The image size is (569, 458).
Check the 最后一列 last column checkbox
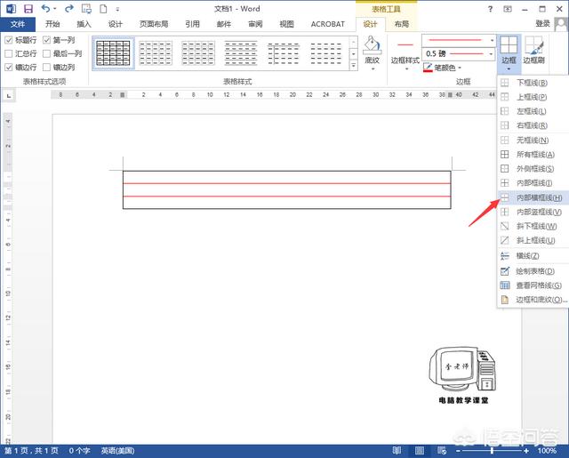click(x=46, y=53)
